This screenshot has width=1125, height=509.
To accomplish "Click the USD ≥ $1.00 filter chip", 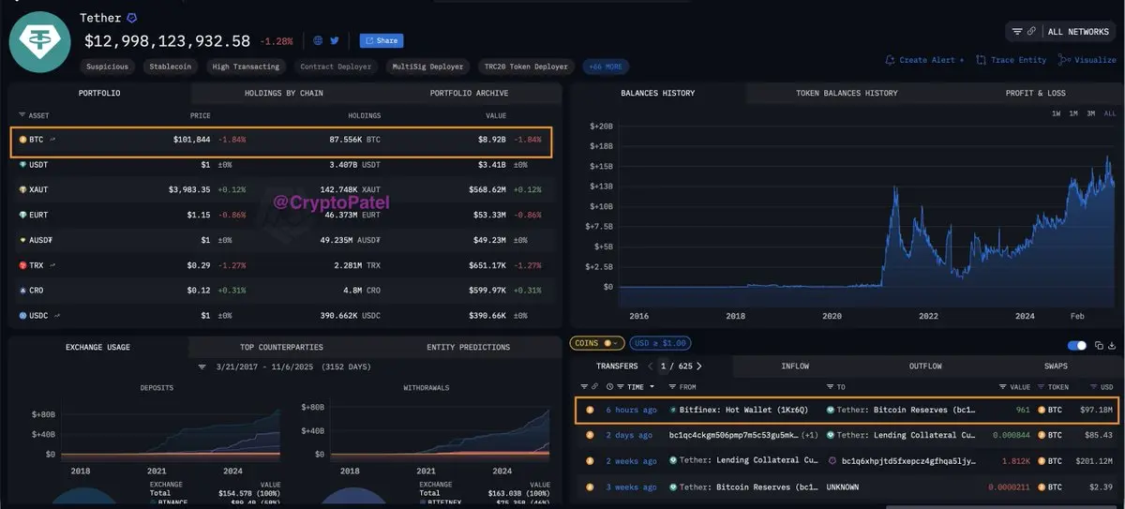I will coord(659,343).
